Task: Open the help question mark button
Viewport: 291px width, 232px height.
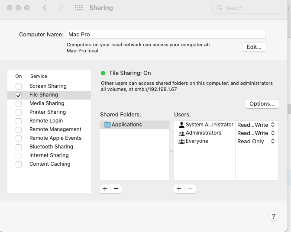Action: (273, 216)
